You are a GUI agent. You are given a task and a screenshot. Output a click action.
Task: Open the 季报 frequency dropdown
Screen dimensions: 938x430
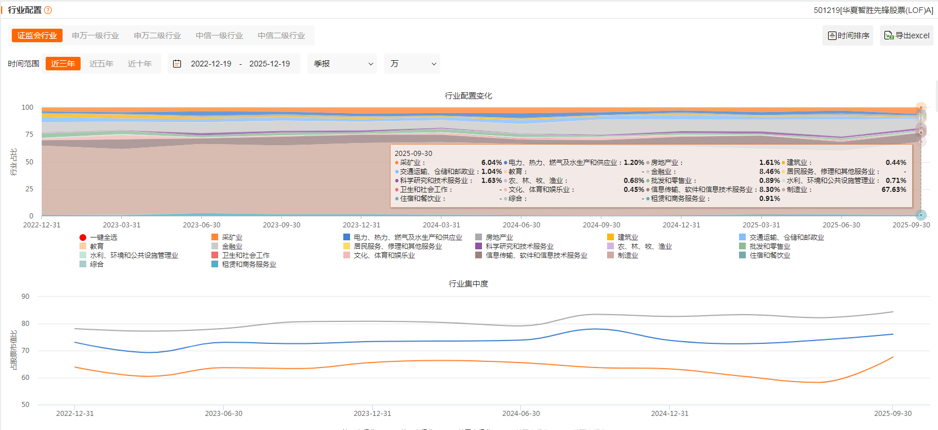point(343,64)
